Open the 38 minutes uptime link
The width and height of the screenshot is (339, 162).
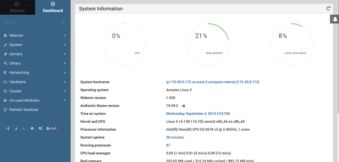click(175, 138)
